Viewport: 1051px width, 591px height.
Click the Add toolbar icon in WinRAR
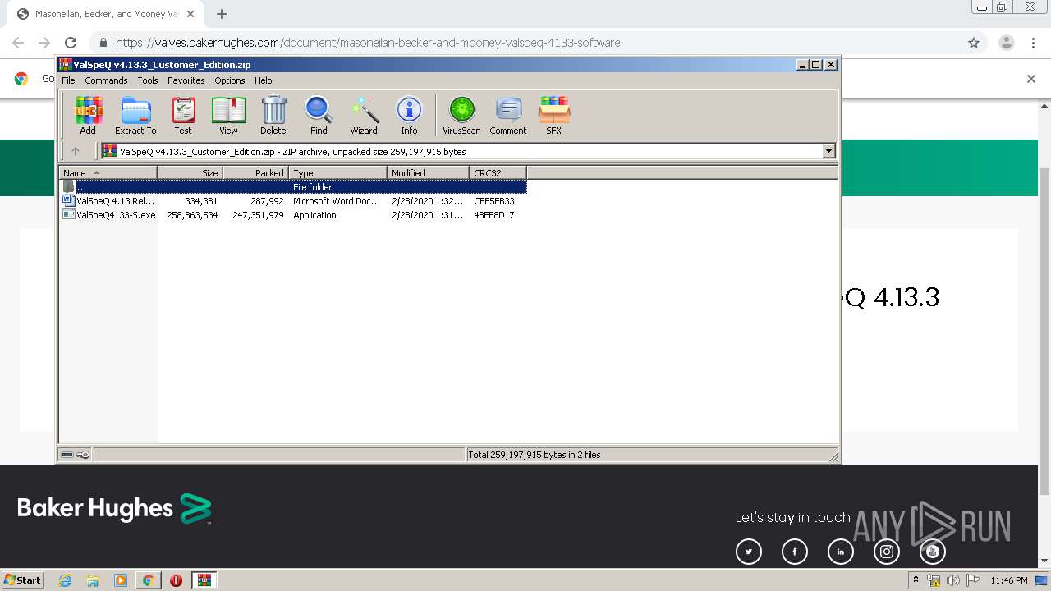click(x=88, y=115)
